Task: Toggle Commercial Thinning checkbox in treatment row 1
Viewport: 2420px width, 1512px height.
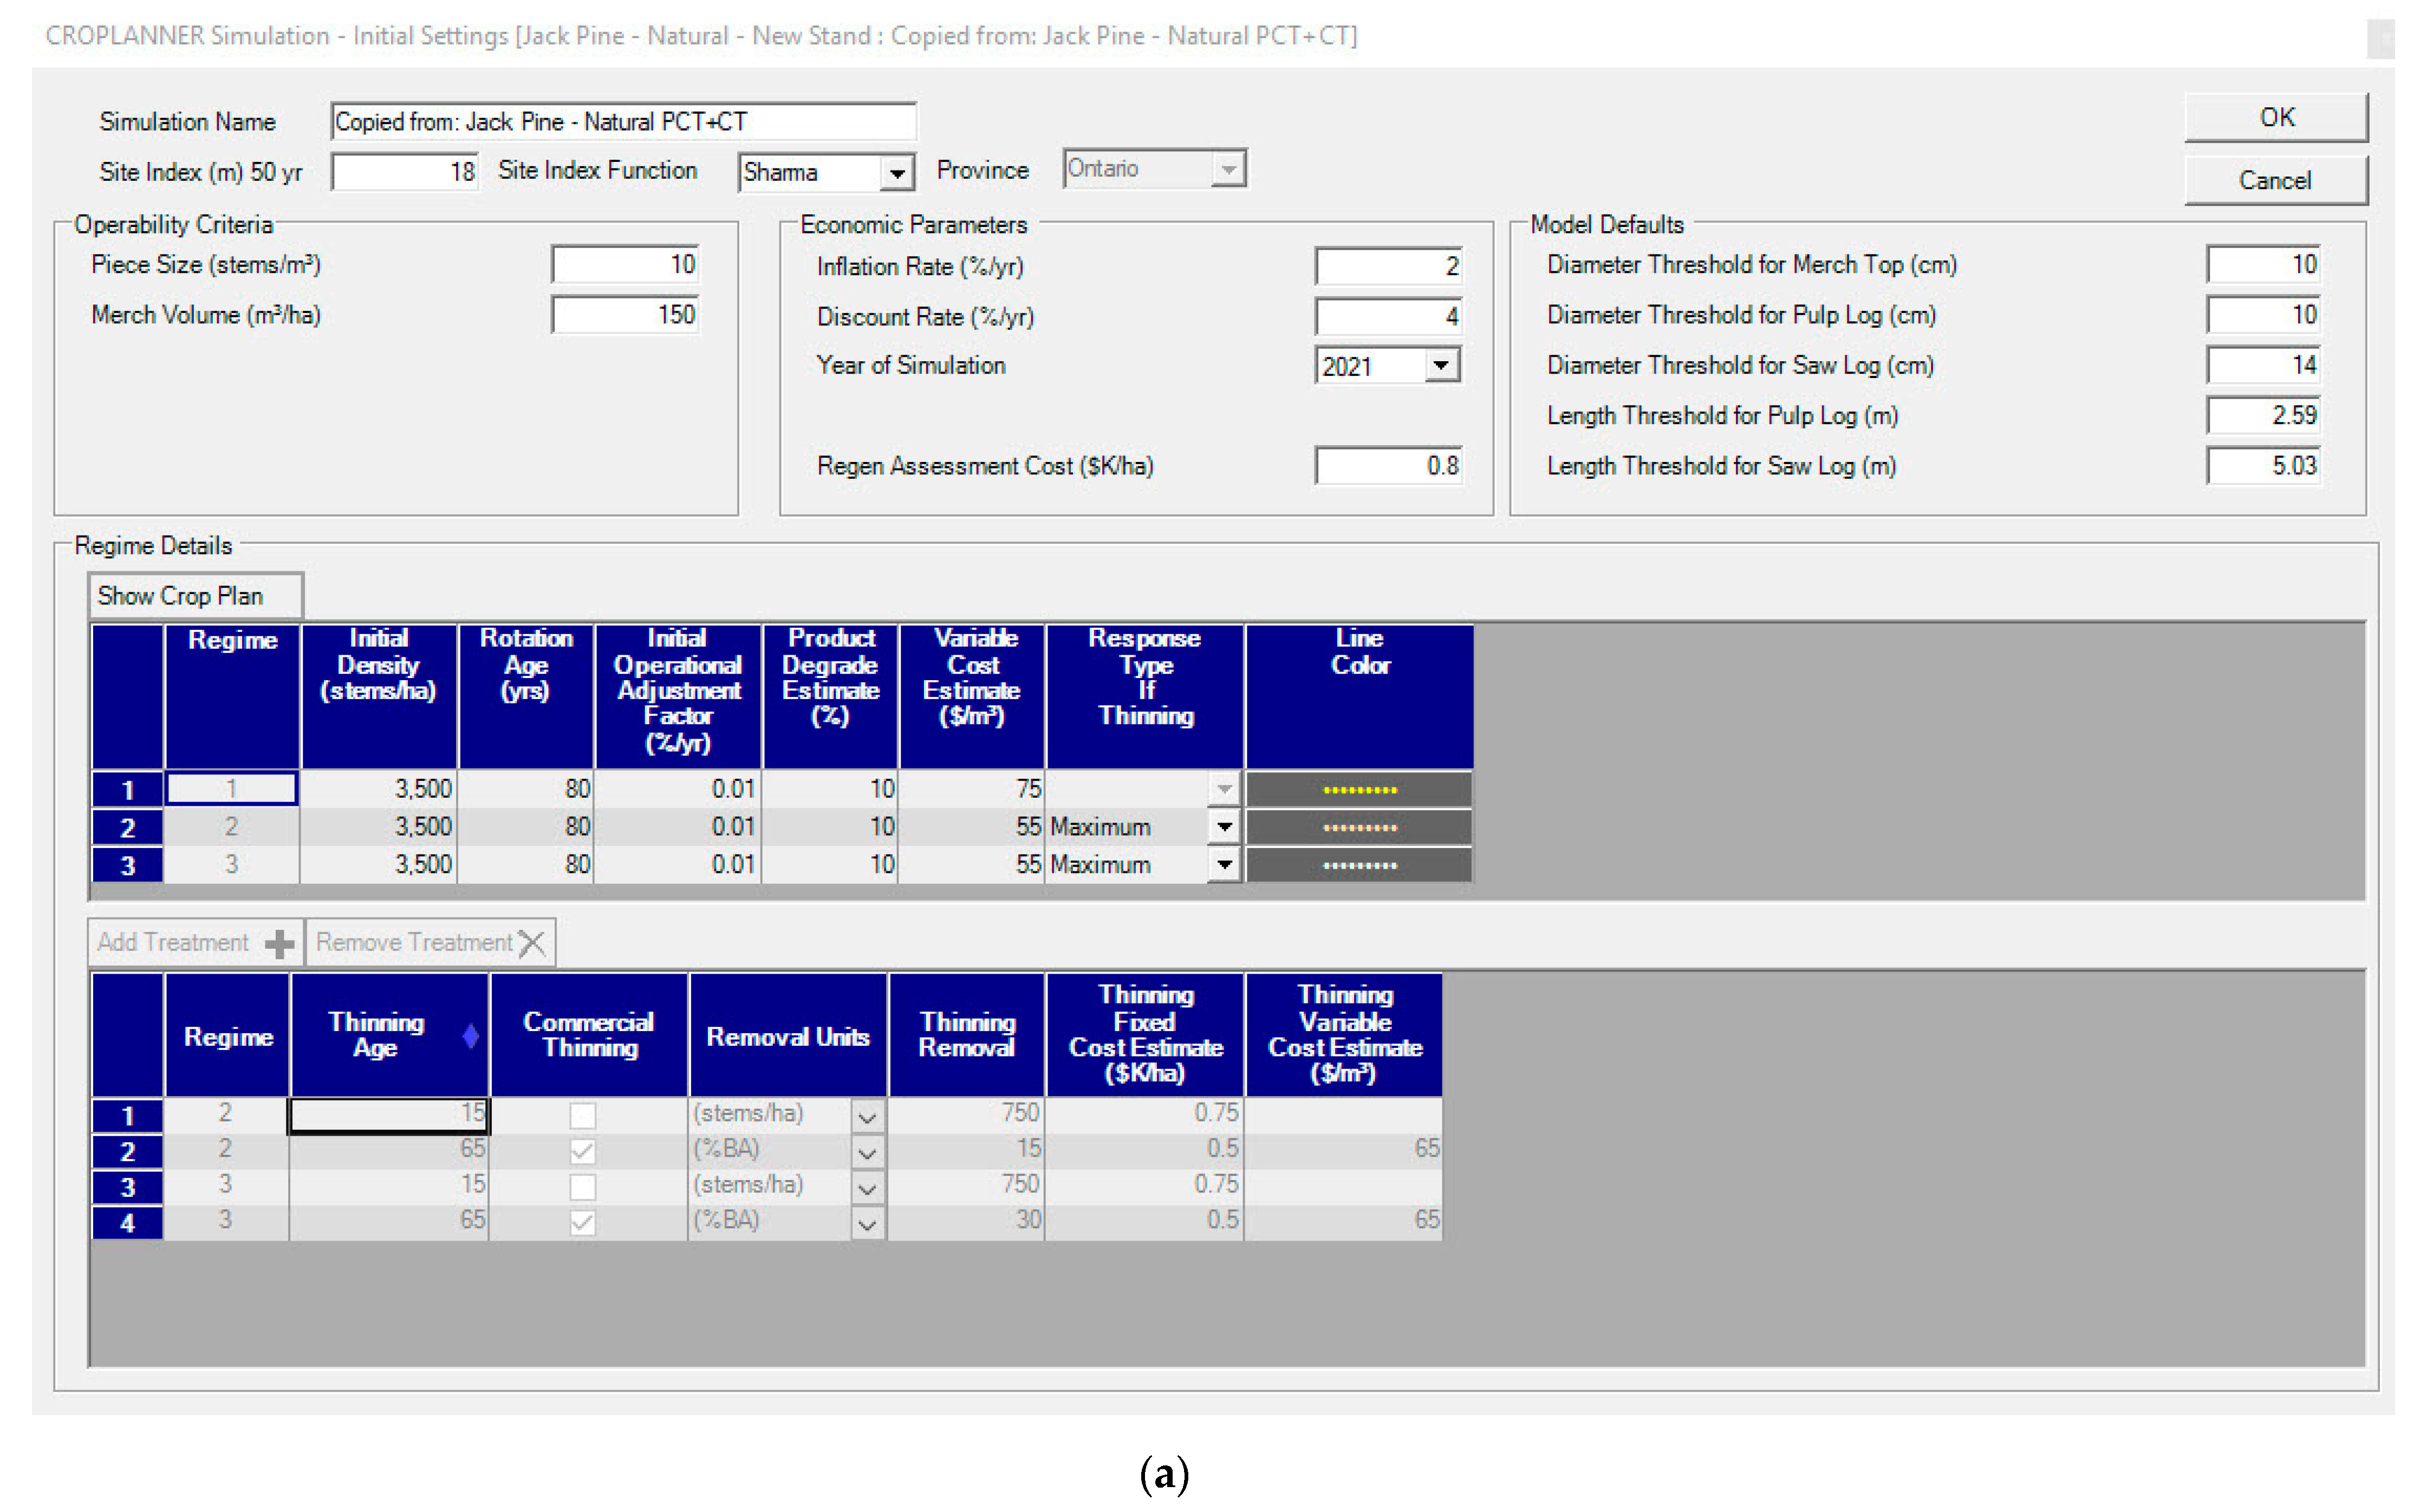Action: pyautogui.click(x=582, y=1115)
